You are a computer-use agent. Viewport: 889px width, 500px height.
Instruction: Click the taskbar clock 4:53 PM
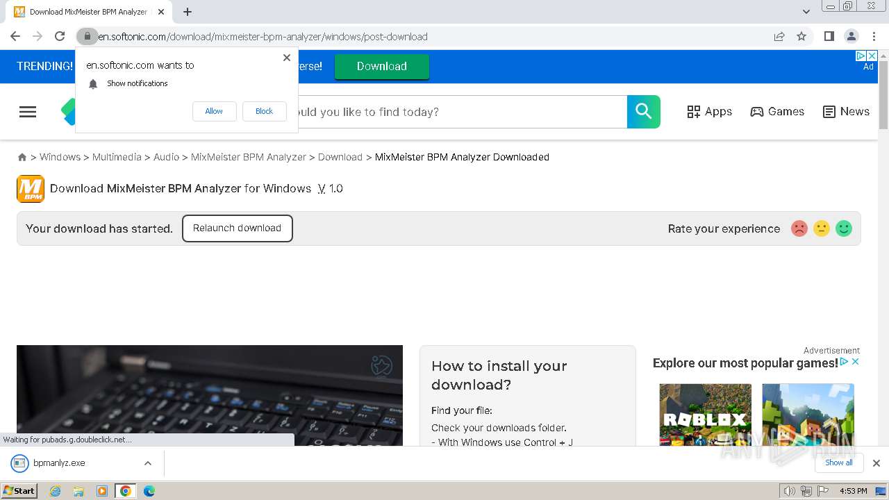tap(854, 491)
